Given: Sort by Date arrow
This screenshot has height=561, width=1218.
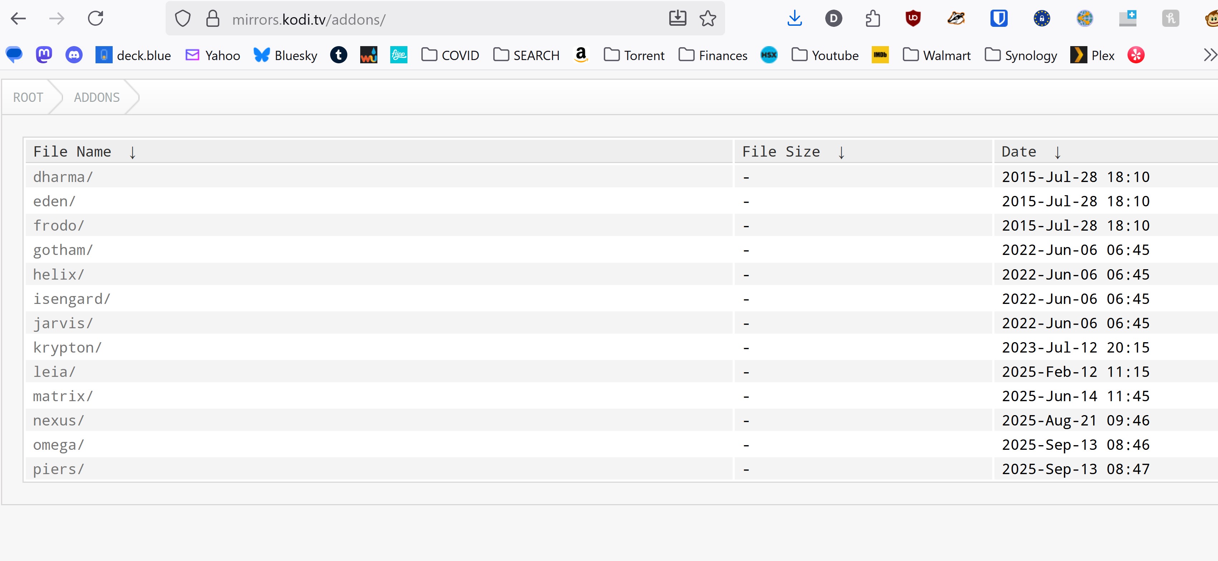Looking at the screenshot, I should pyautogui.click(x=1057, y=152).
